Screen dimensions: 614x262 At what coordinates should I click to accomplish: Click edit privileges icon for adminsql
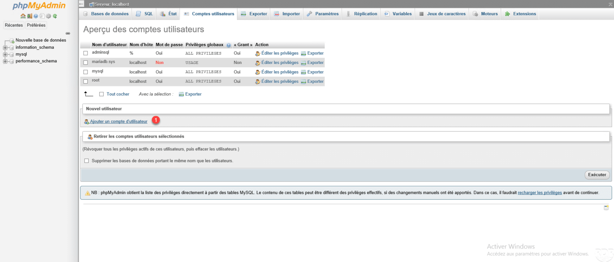coord(258,53)
